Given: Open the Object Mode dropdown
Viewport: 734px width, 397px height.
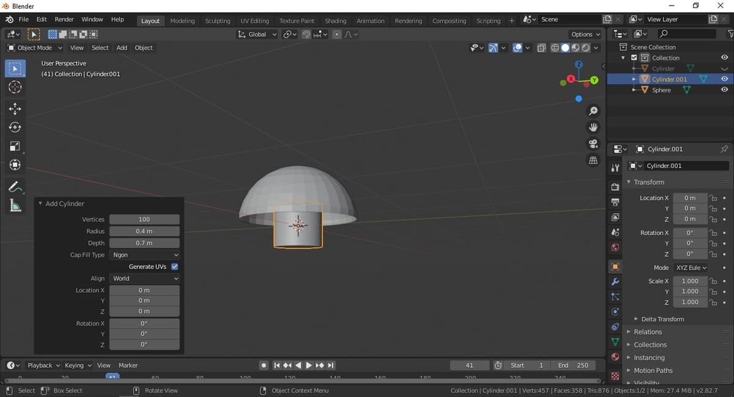Looking at the screenshot, I should (x=35, y=48).
